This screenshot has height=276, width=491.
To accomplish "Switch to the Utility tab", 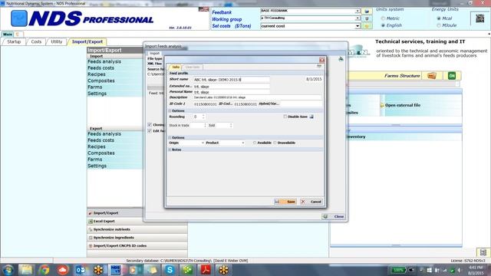I will click(x=57, y=41).
